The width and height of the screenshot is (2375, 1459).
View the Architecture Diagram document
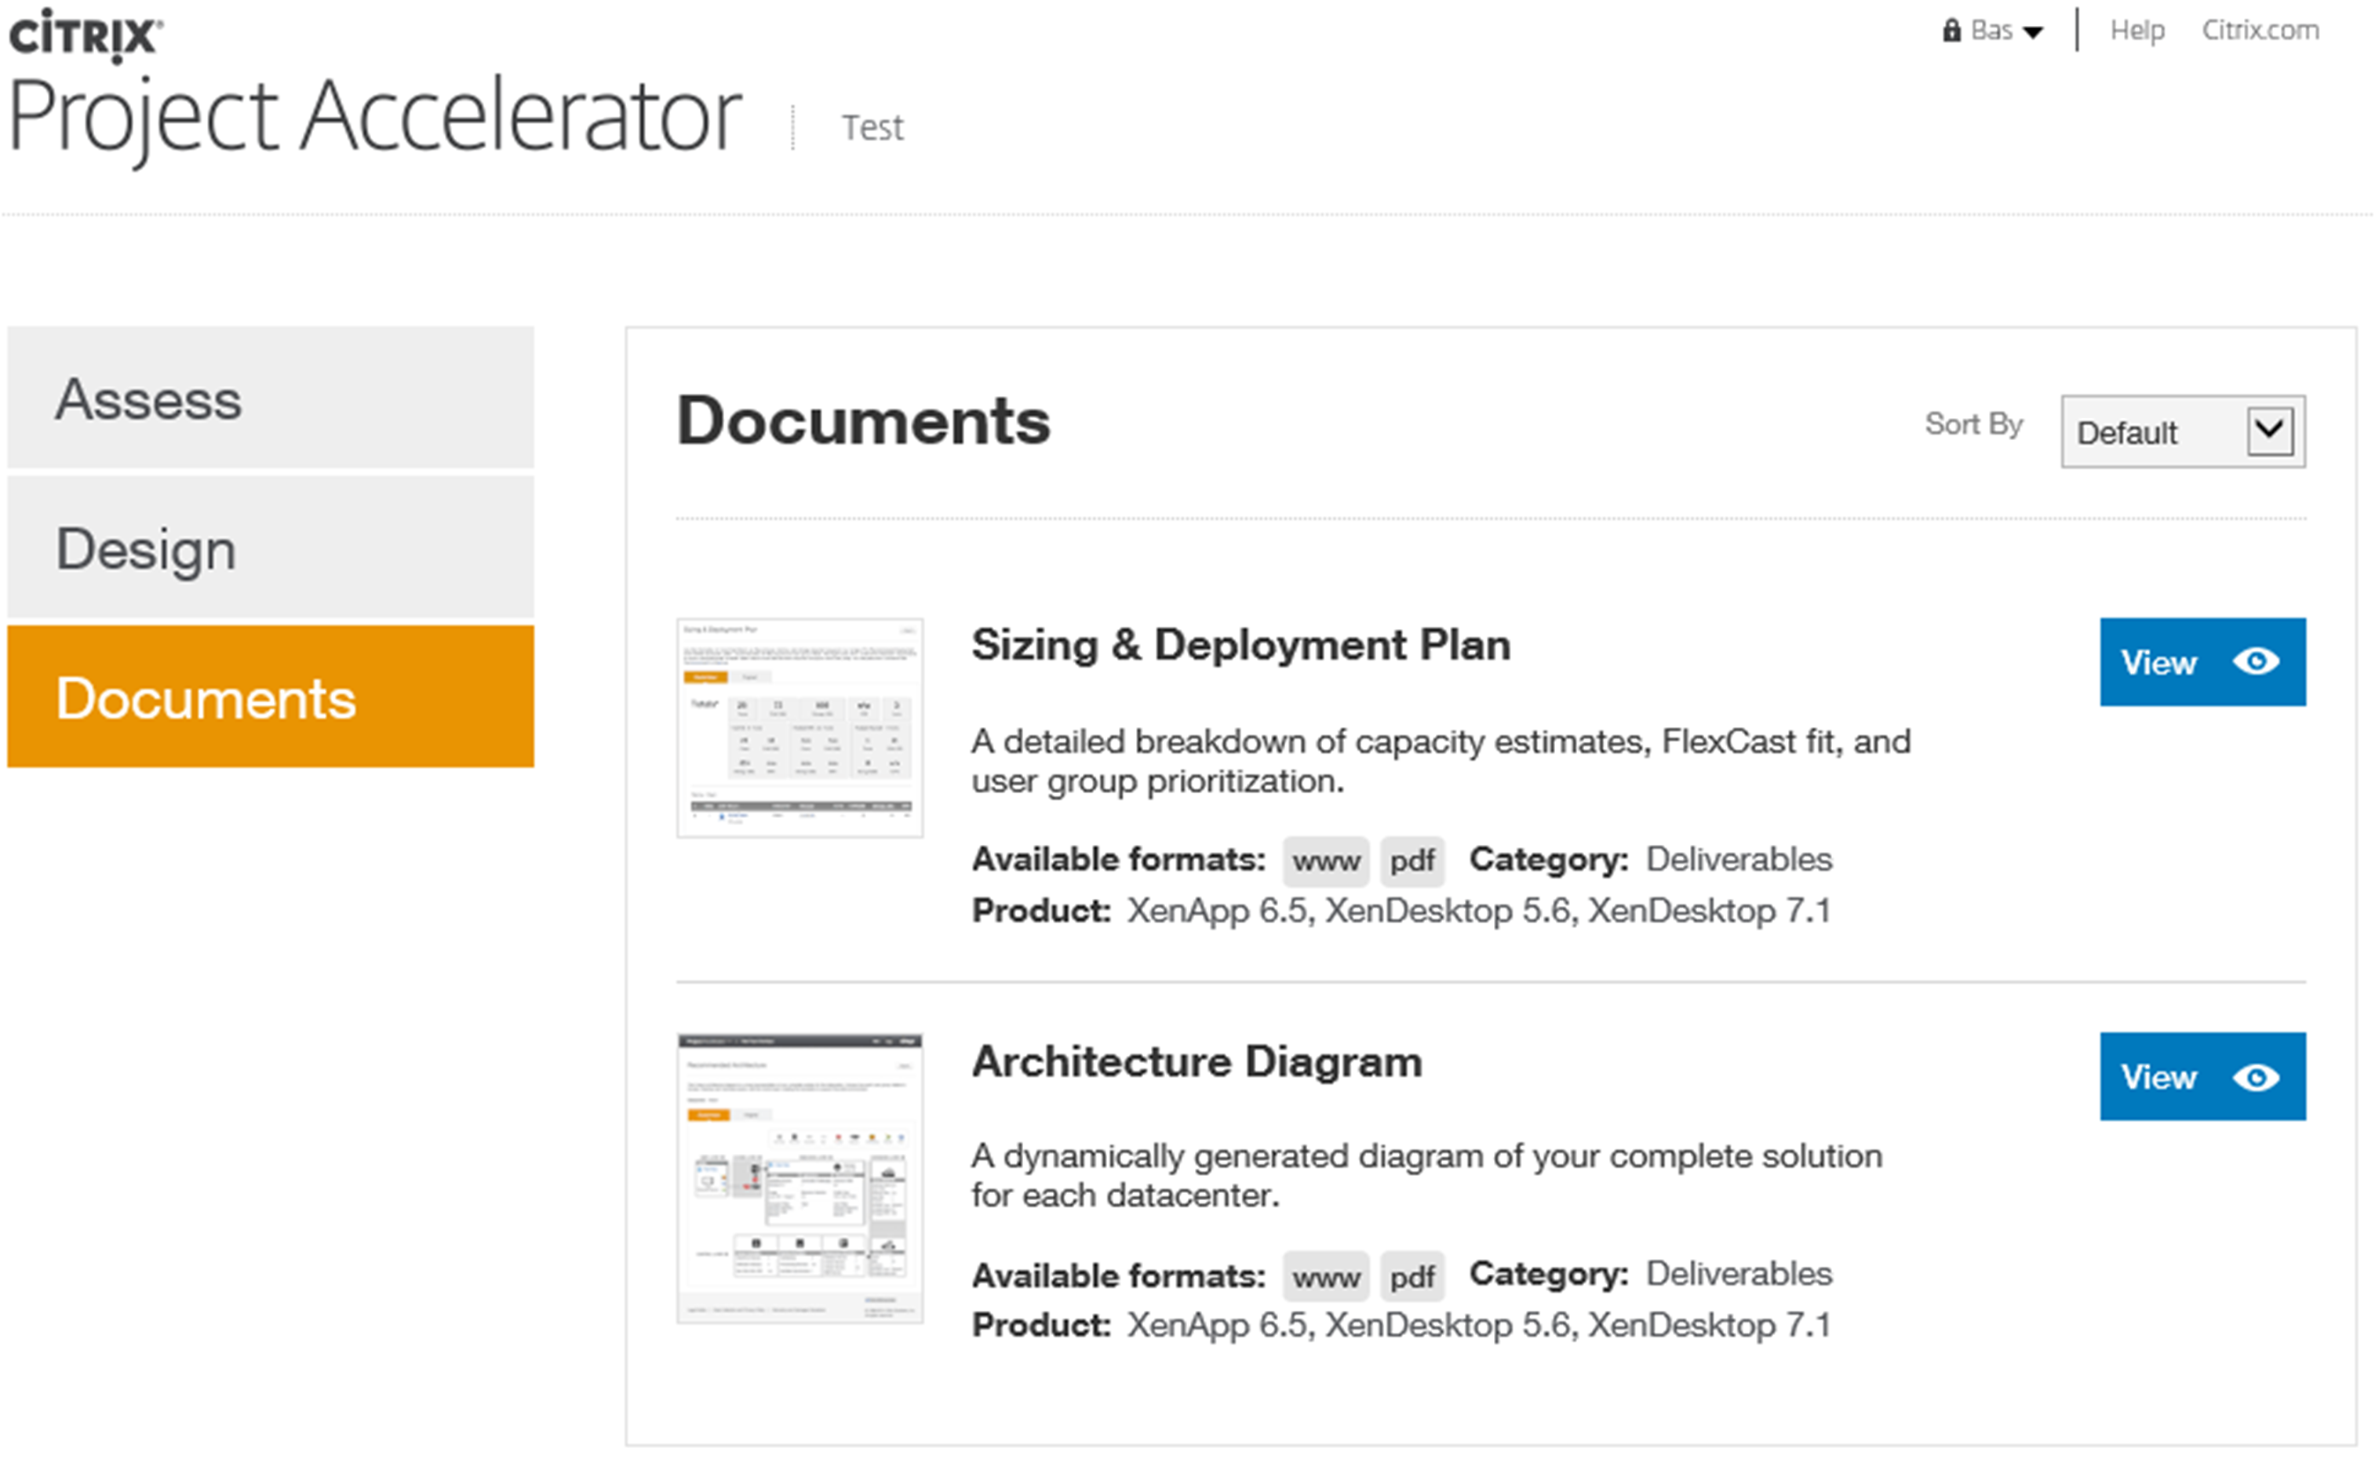click(2203, 1077)
